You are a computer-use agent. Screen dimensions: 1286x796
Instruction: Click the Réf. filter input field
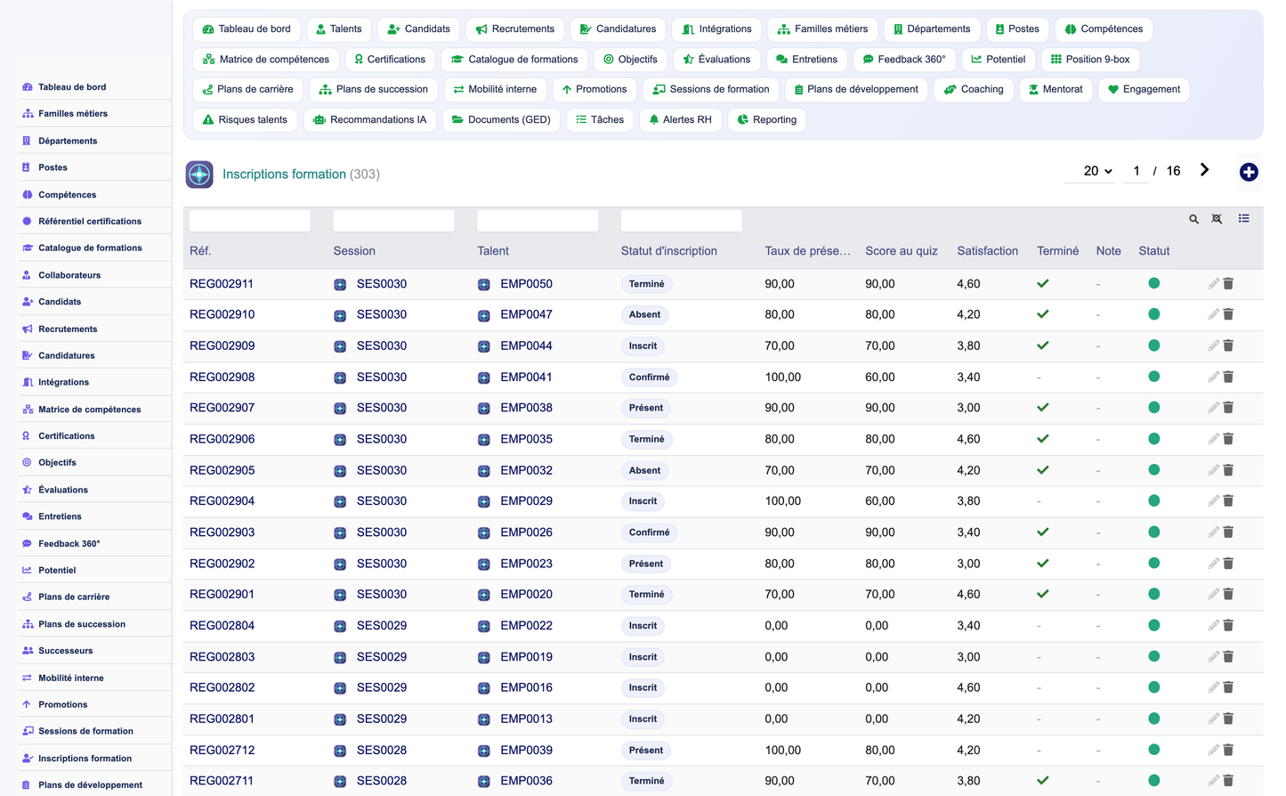pos(250,221)
